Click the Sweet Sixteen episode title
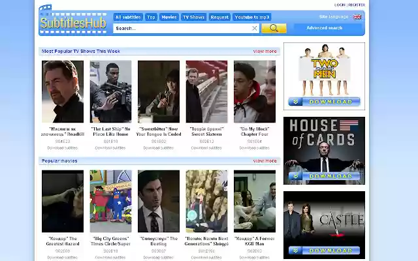Image resolution: width=418 pixels, height=261 pixels. [x=206, y=132]
